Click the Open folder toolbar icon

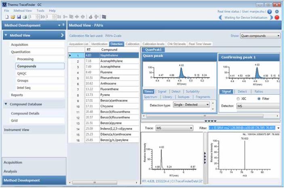[13, 17]
